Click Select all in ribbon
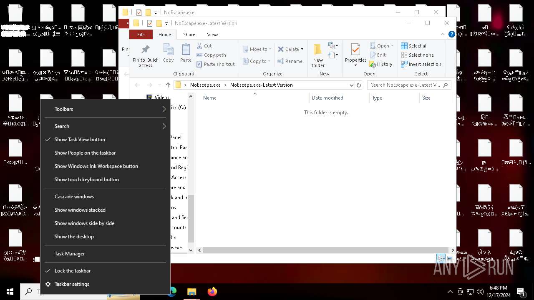This screenshot has width=534, height=300. pos(414,46)
